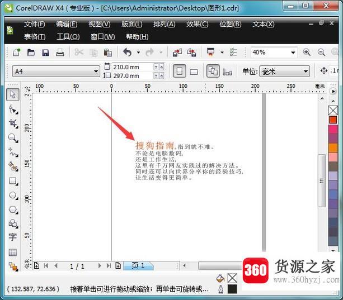Select the Freehand drawing tool

(x=13, y=153)
